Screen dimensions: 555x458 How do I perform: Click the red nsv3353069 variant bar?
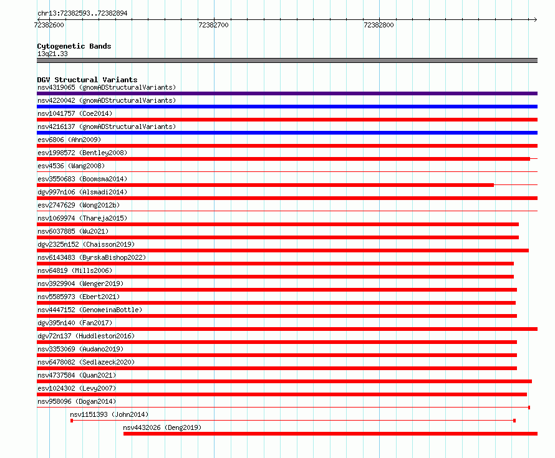(x=277, y=355)
